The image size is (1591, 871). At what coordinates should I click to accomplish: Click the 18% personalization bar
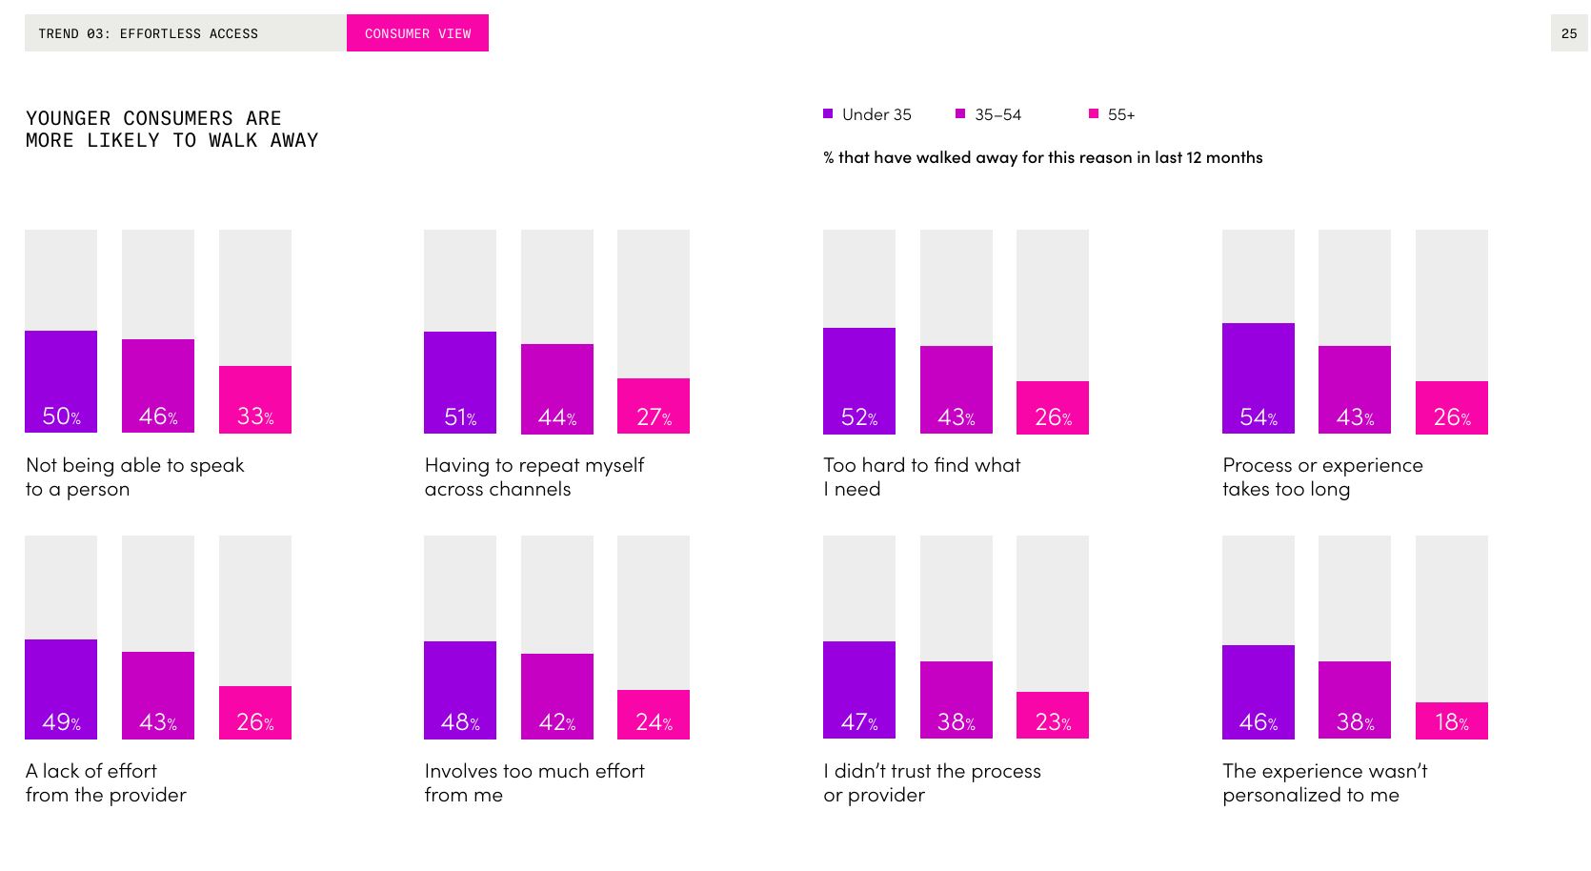point(1452,720)
